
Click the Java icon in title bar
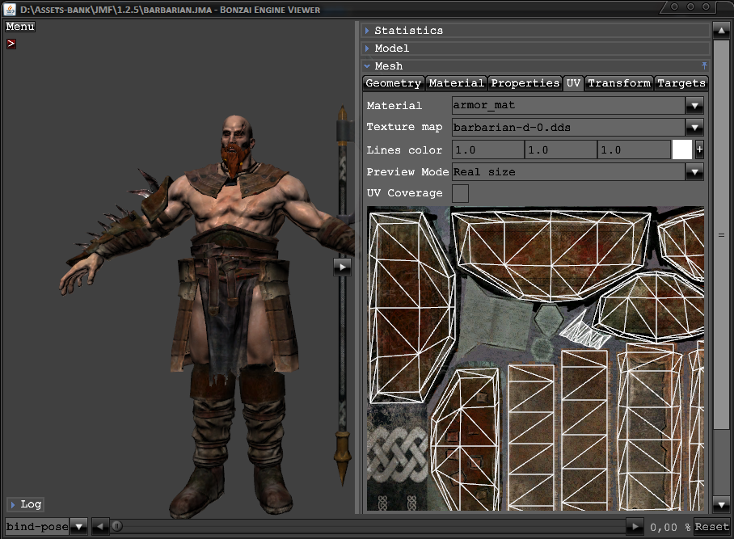click(x=9, y=10)
